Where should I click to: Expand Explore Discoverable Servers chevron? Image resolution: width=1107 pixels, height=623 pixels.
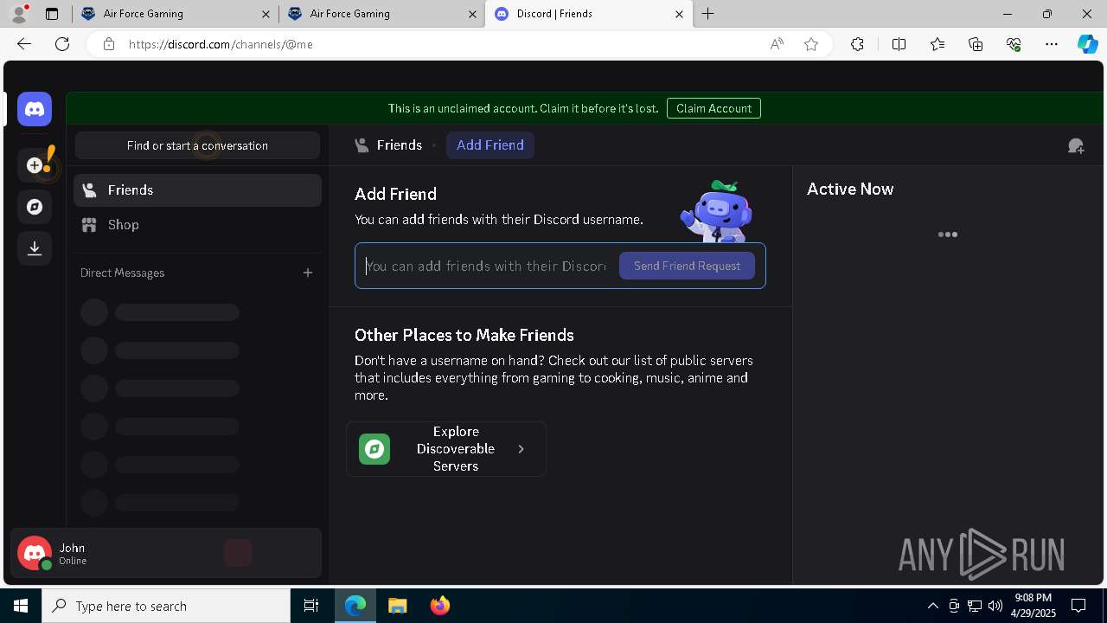[x=521, y=449]
